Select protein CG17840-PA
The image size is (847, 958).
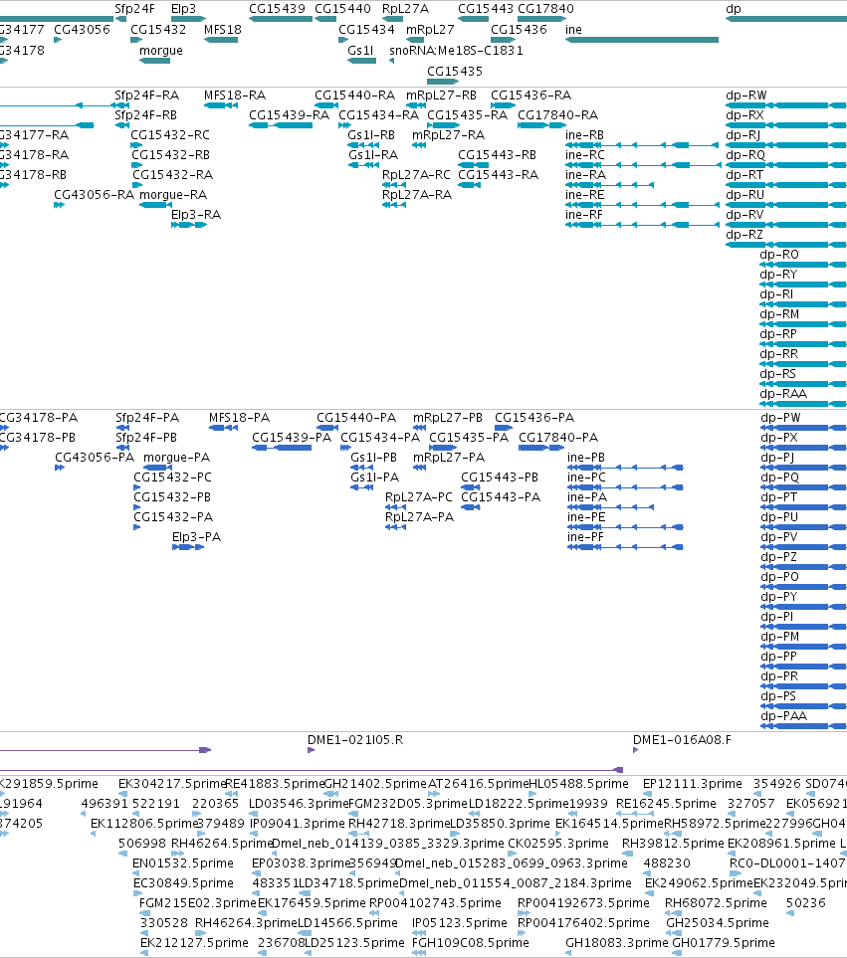pyautogui.click(x=558, y=438)
